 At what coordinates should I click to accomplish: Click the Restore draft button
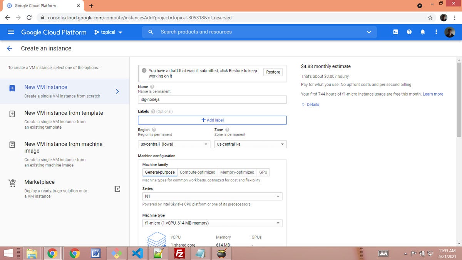(x=273, y=72)
